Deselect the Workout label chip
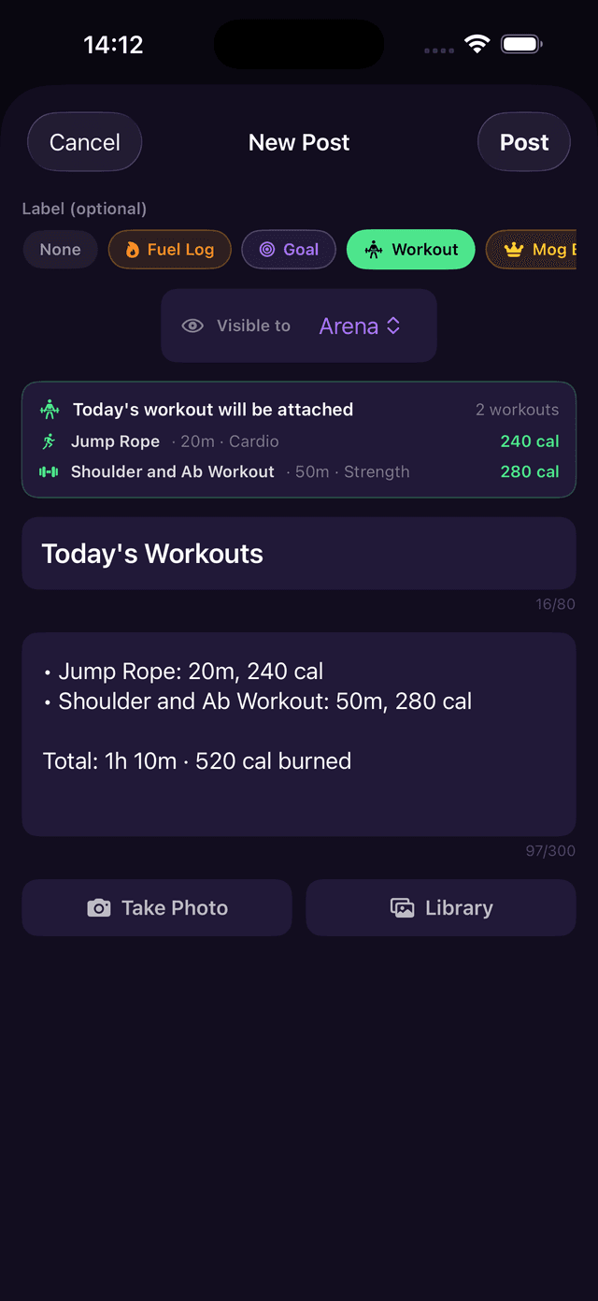 (410, 250)
